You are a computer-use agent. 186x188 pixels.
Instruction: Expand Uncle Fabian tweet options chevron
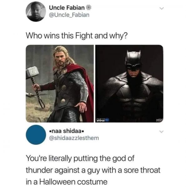click(161, 8)
